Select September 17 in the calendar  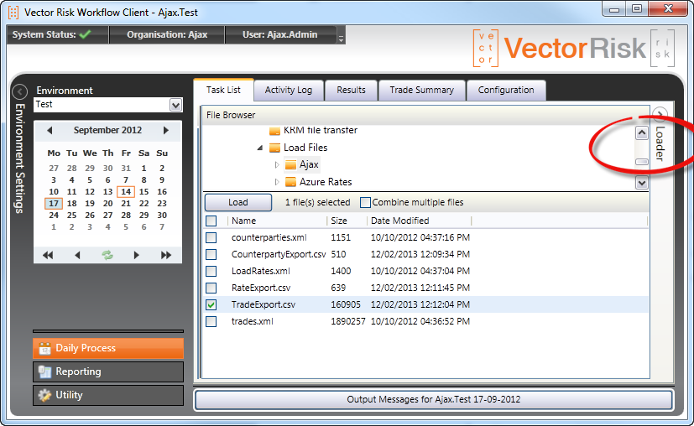54,204
